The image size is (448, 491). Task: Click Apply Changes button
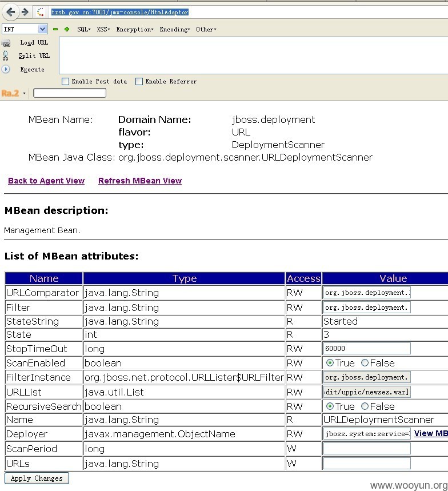[x=37, y=478]
